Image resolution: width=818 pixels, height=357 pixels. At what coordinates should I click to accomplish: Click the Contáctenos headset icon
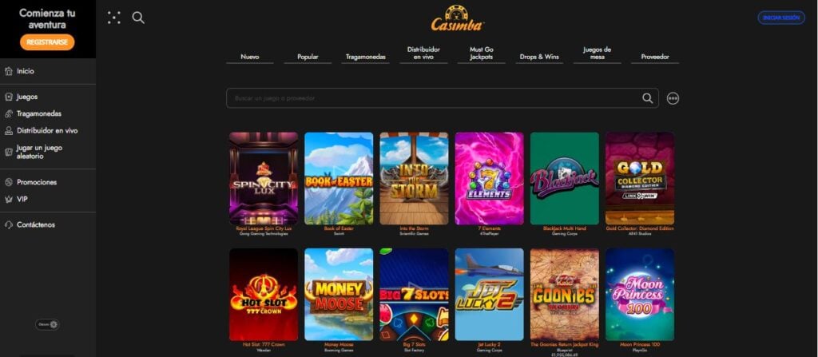[8, 225]
